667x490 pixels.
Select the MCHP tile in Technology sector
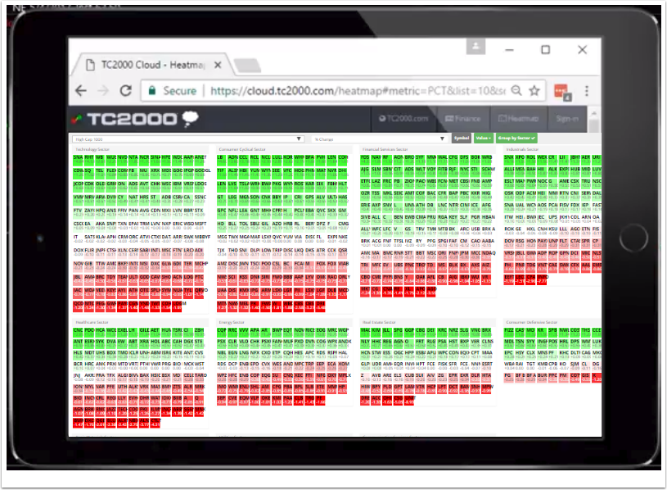pyautogui.click(x=201, y=265)
